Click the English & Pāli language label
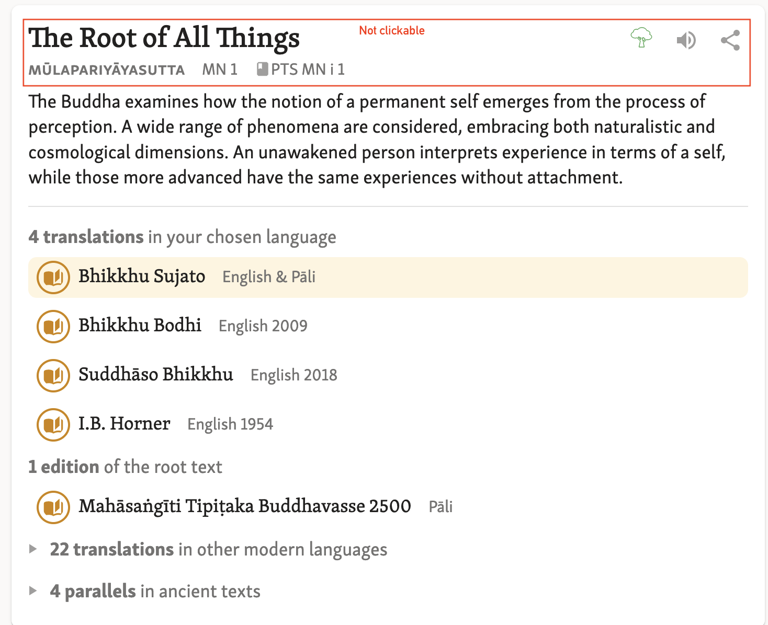The width and height of the screenshot is (768, 625). [x=269, y=277]
